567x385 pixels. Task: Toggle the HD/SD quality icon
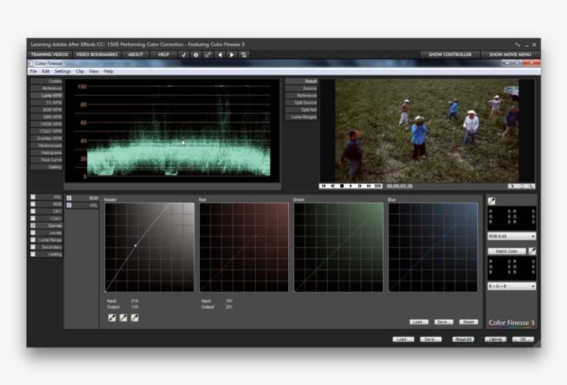[x=243, y=55]
